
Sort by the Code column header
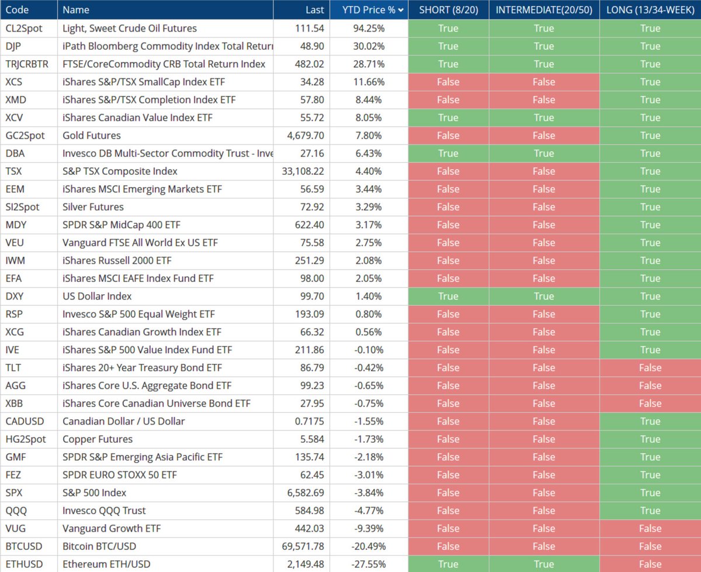(x=29, y=9)
